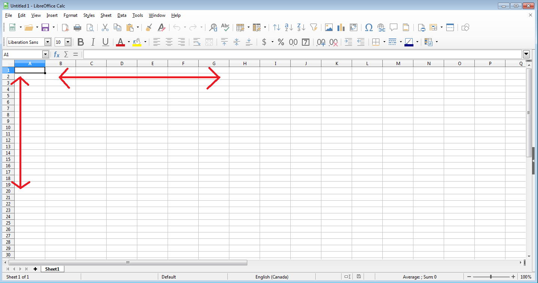This screenshot has height=283, width=538.
Task: Click the Export as PDF icon
Action: tap(65, 27)
